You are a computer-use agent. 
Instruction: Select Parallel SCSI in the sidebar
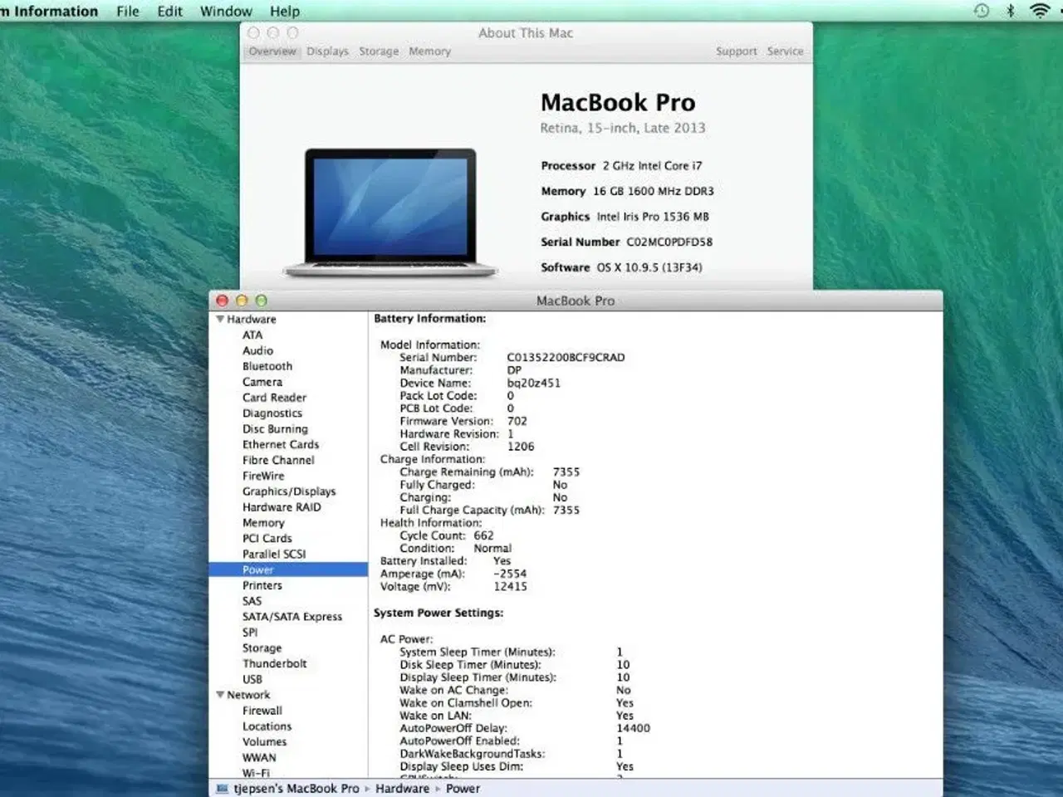tap(274, 554)
